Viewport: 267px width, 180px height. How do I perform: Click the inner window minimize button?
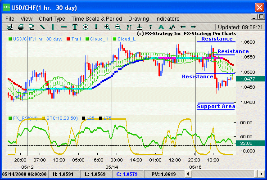tap(254, 17)
